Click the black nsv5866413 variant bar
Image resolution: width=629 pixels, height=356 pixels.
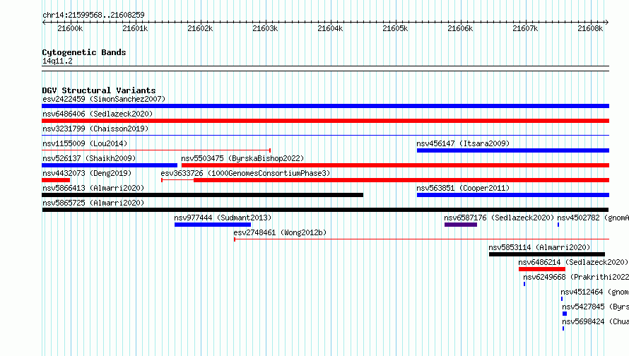(x=203, y=195)
